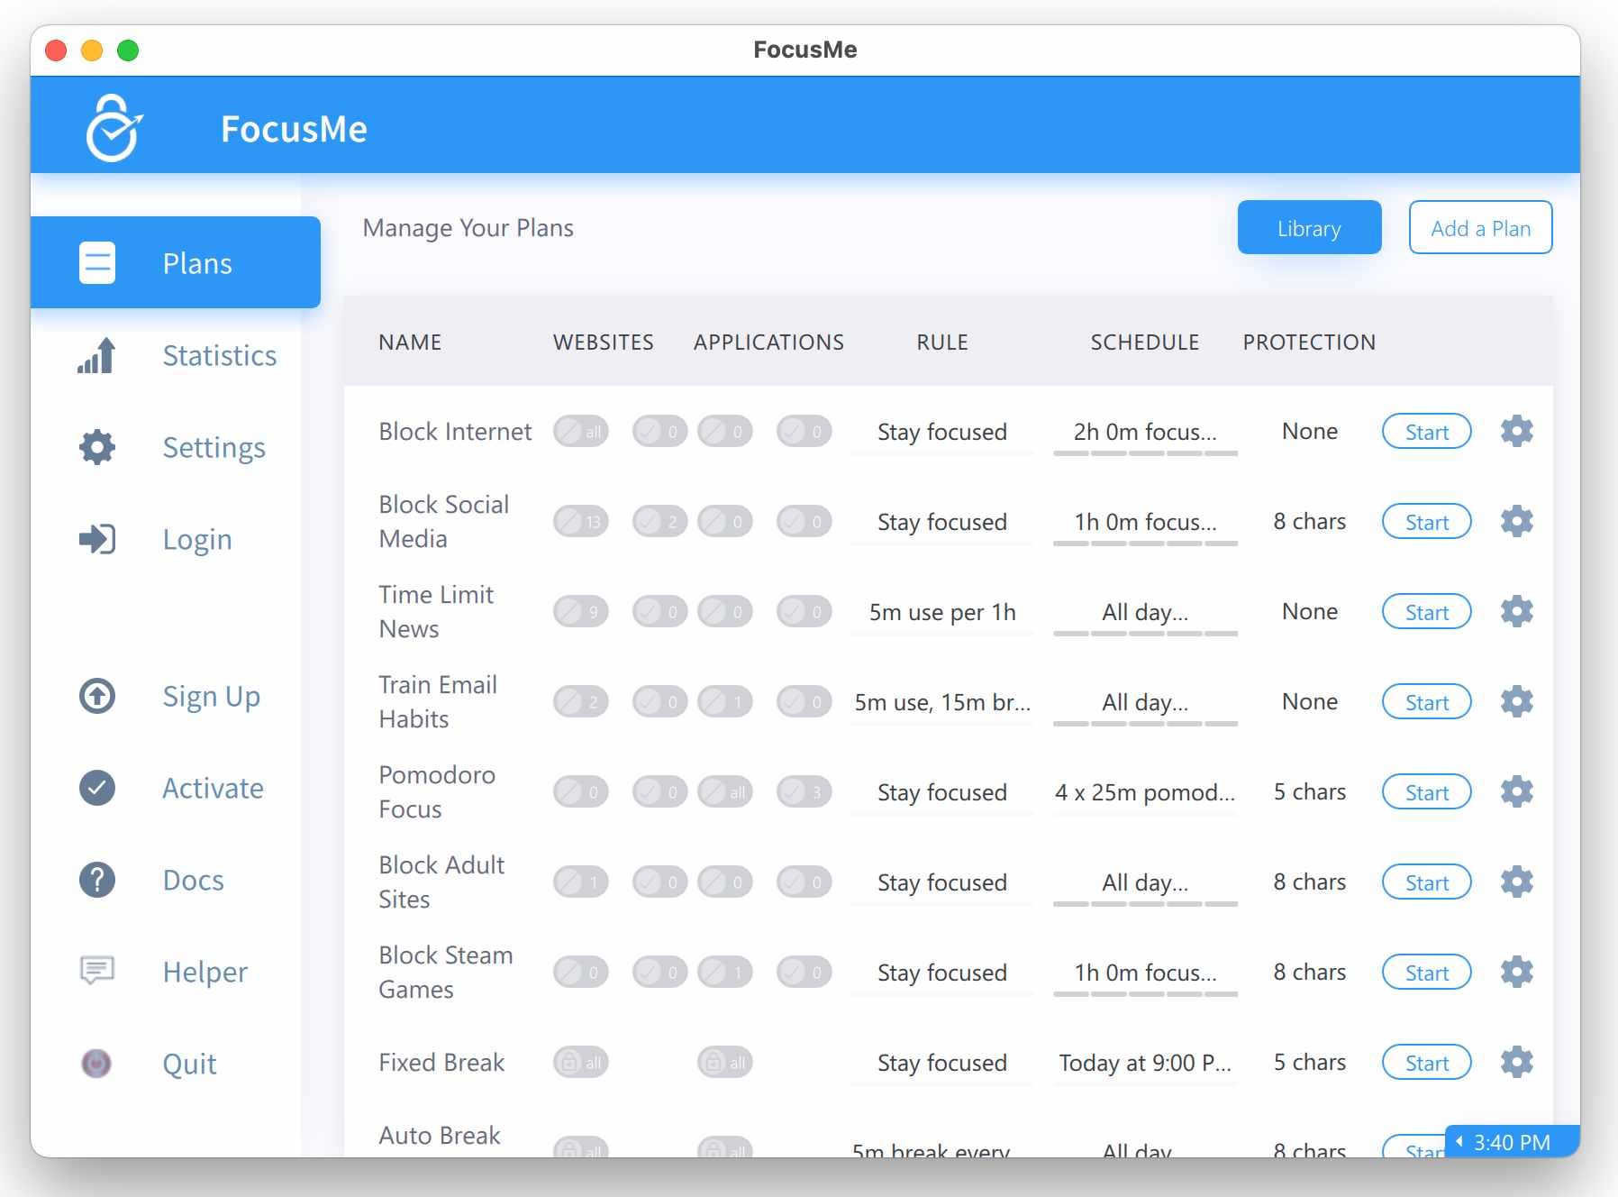Click the Helper chat icon
1618x1197 pixels.
[x=97, y=971]
